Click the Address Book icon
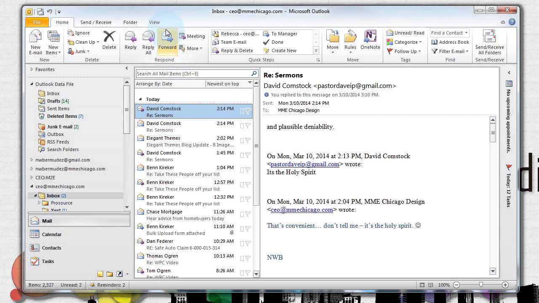The width and height of the screenshot is (539, 303). click(x=435, y=42)
